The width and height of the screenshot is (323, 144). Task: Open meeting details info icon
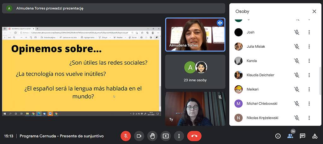[278, 136]
